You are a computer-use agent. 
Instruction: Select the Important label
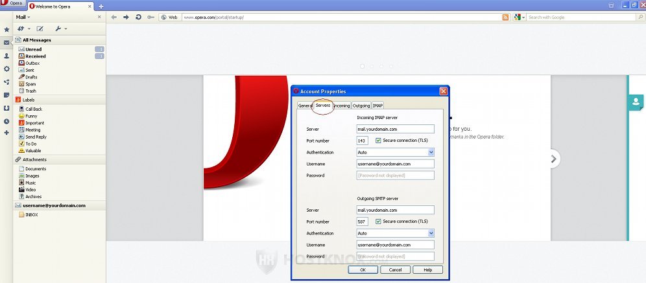click(34, 123)
